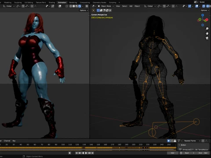Open the Key menu in timeline
The height and width of the screenshot is (158, 211).
[14, 141]
